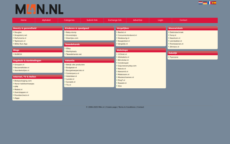This screenshot has width=230, height=144.
Task: Click Contact in the red navigation bar
Action: 183,20
